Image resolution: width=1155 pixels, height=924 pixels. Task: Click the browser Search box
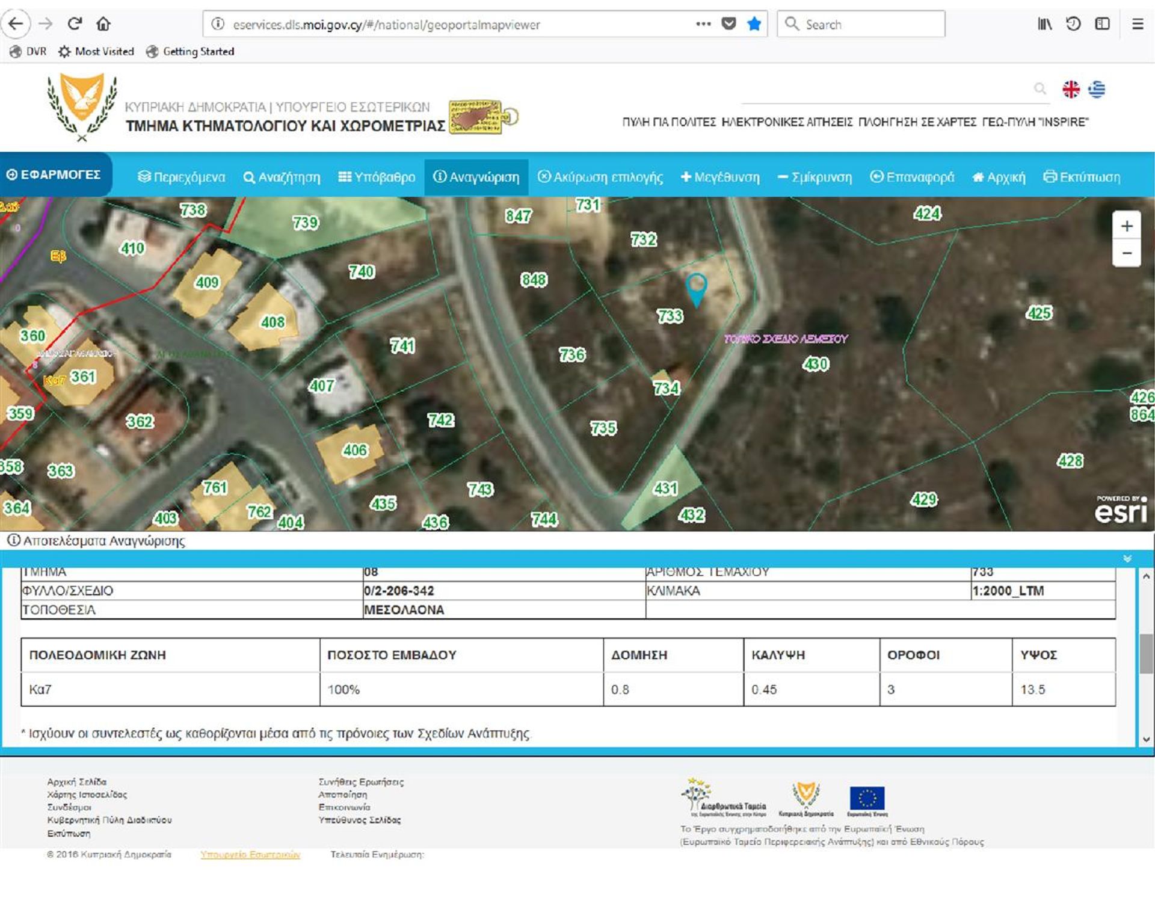pyautogui.click(x=861, y=24)
